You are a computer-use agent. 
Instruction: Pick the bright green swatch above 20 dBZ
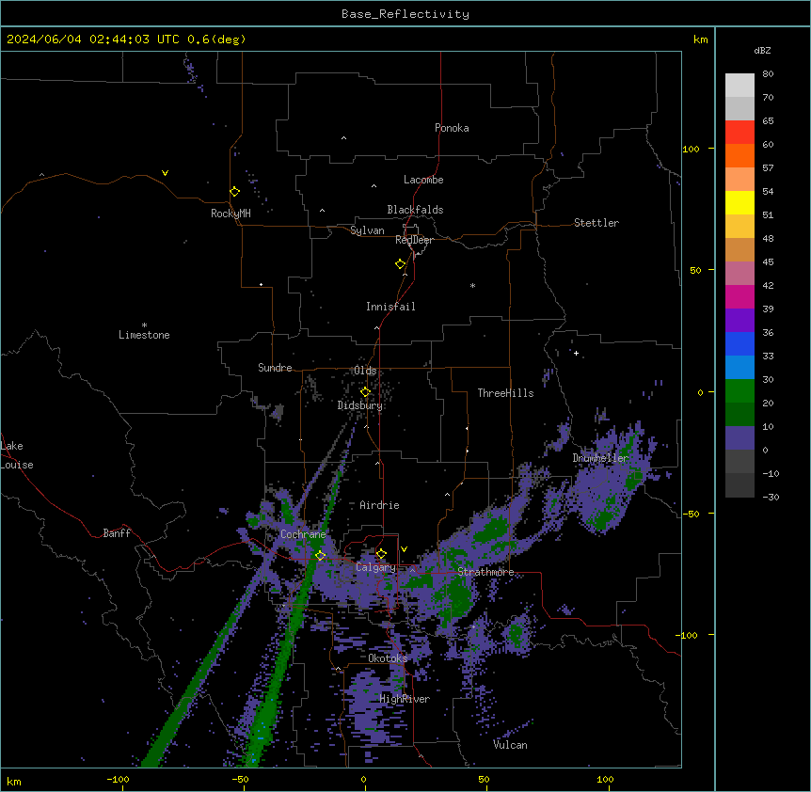[x=739, y=391]
